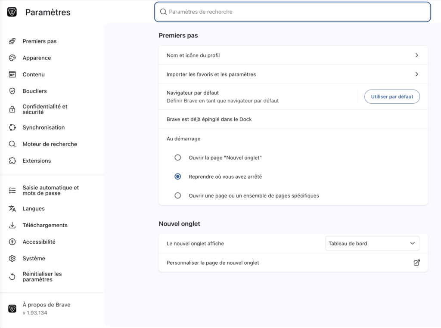The height and width of the screenshot is (328, 441).
Task: Click the list icon for Saisie automatique
Action: 12,191
